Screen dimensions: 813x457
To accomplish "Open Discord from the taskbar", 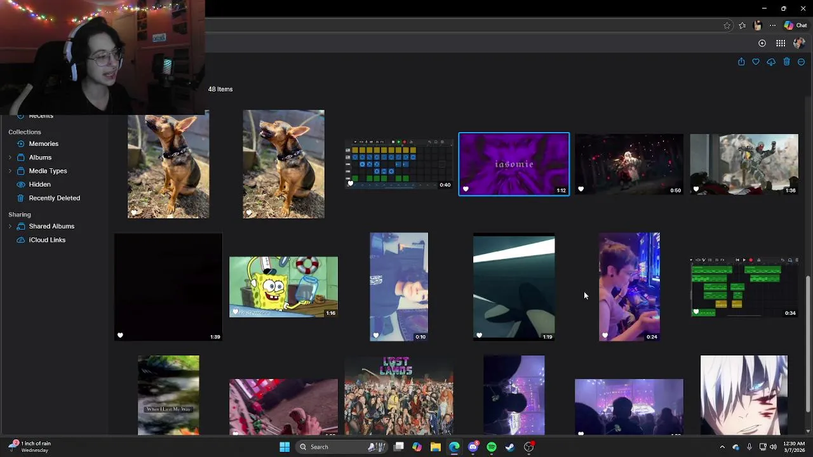I will pos(473,447).
